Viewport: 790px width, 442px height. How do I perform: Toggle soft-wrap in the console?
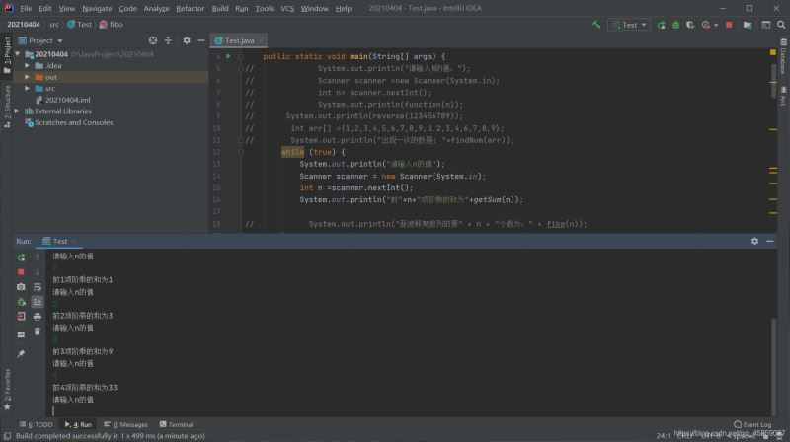click(x=37, y=287)
